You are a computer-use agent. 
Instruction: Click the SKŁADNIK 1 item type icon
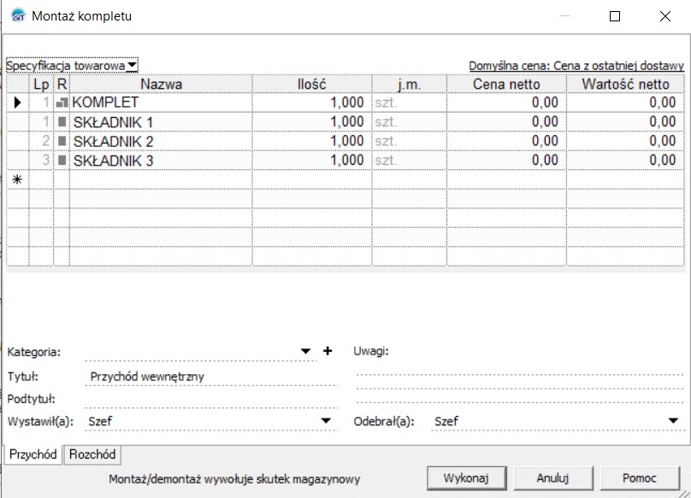[62, 122]
